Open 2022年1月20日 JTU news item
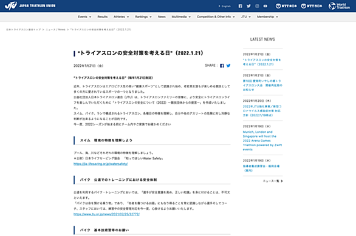Viewport: 356px width, 236px height. tap(262, 110)
